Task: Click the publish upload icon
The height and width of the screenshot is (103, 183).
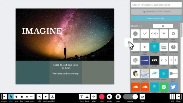Action: [52, 97]
